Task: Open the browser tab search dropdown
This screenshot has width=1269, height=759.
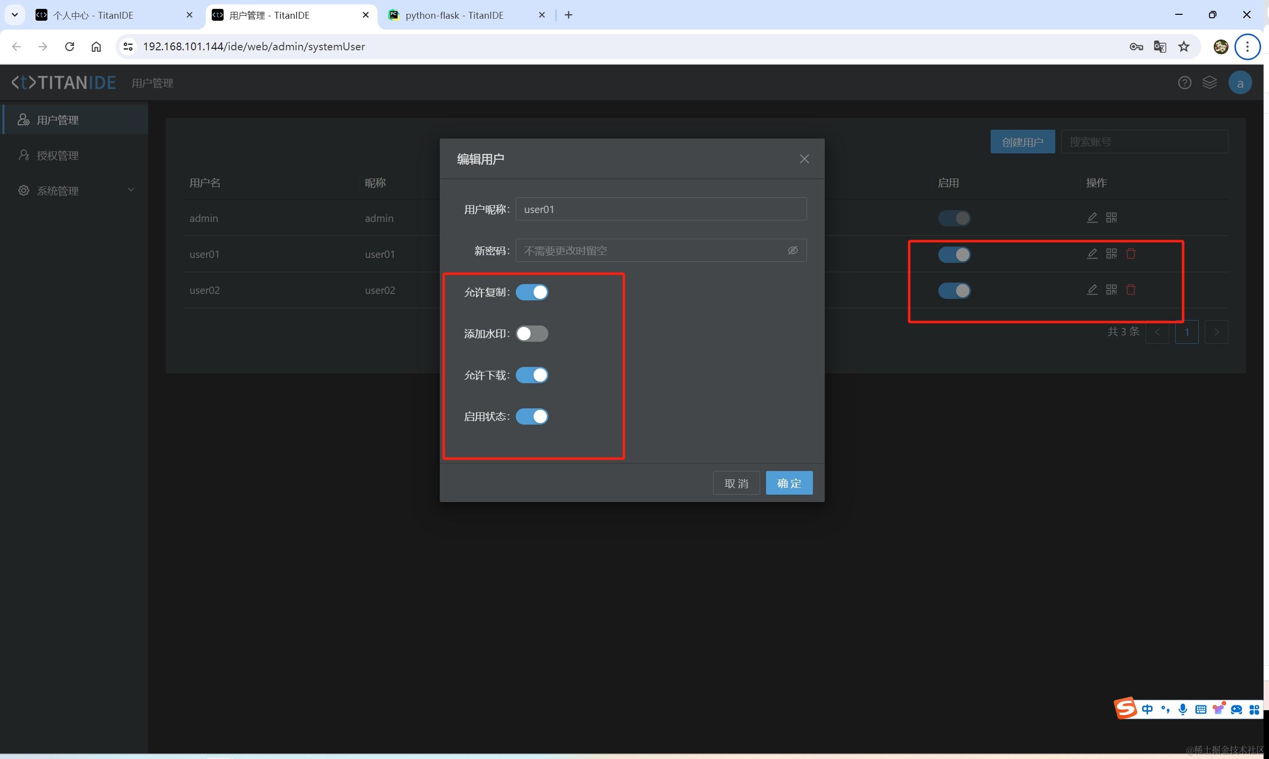Action: 15,15
